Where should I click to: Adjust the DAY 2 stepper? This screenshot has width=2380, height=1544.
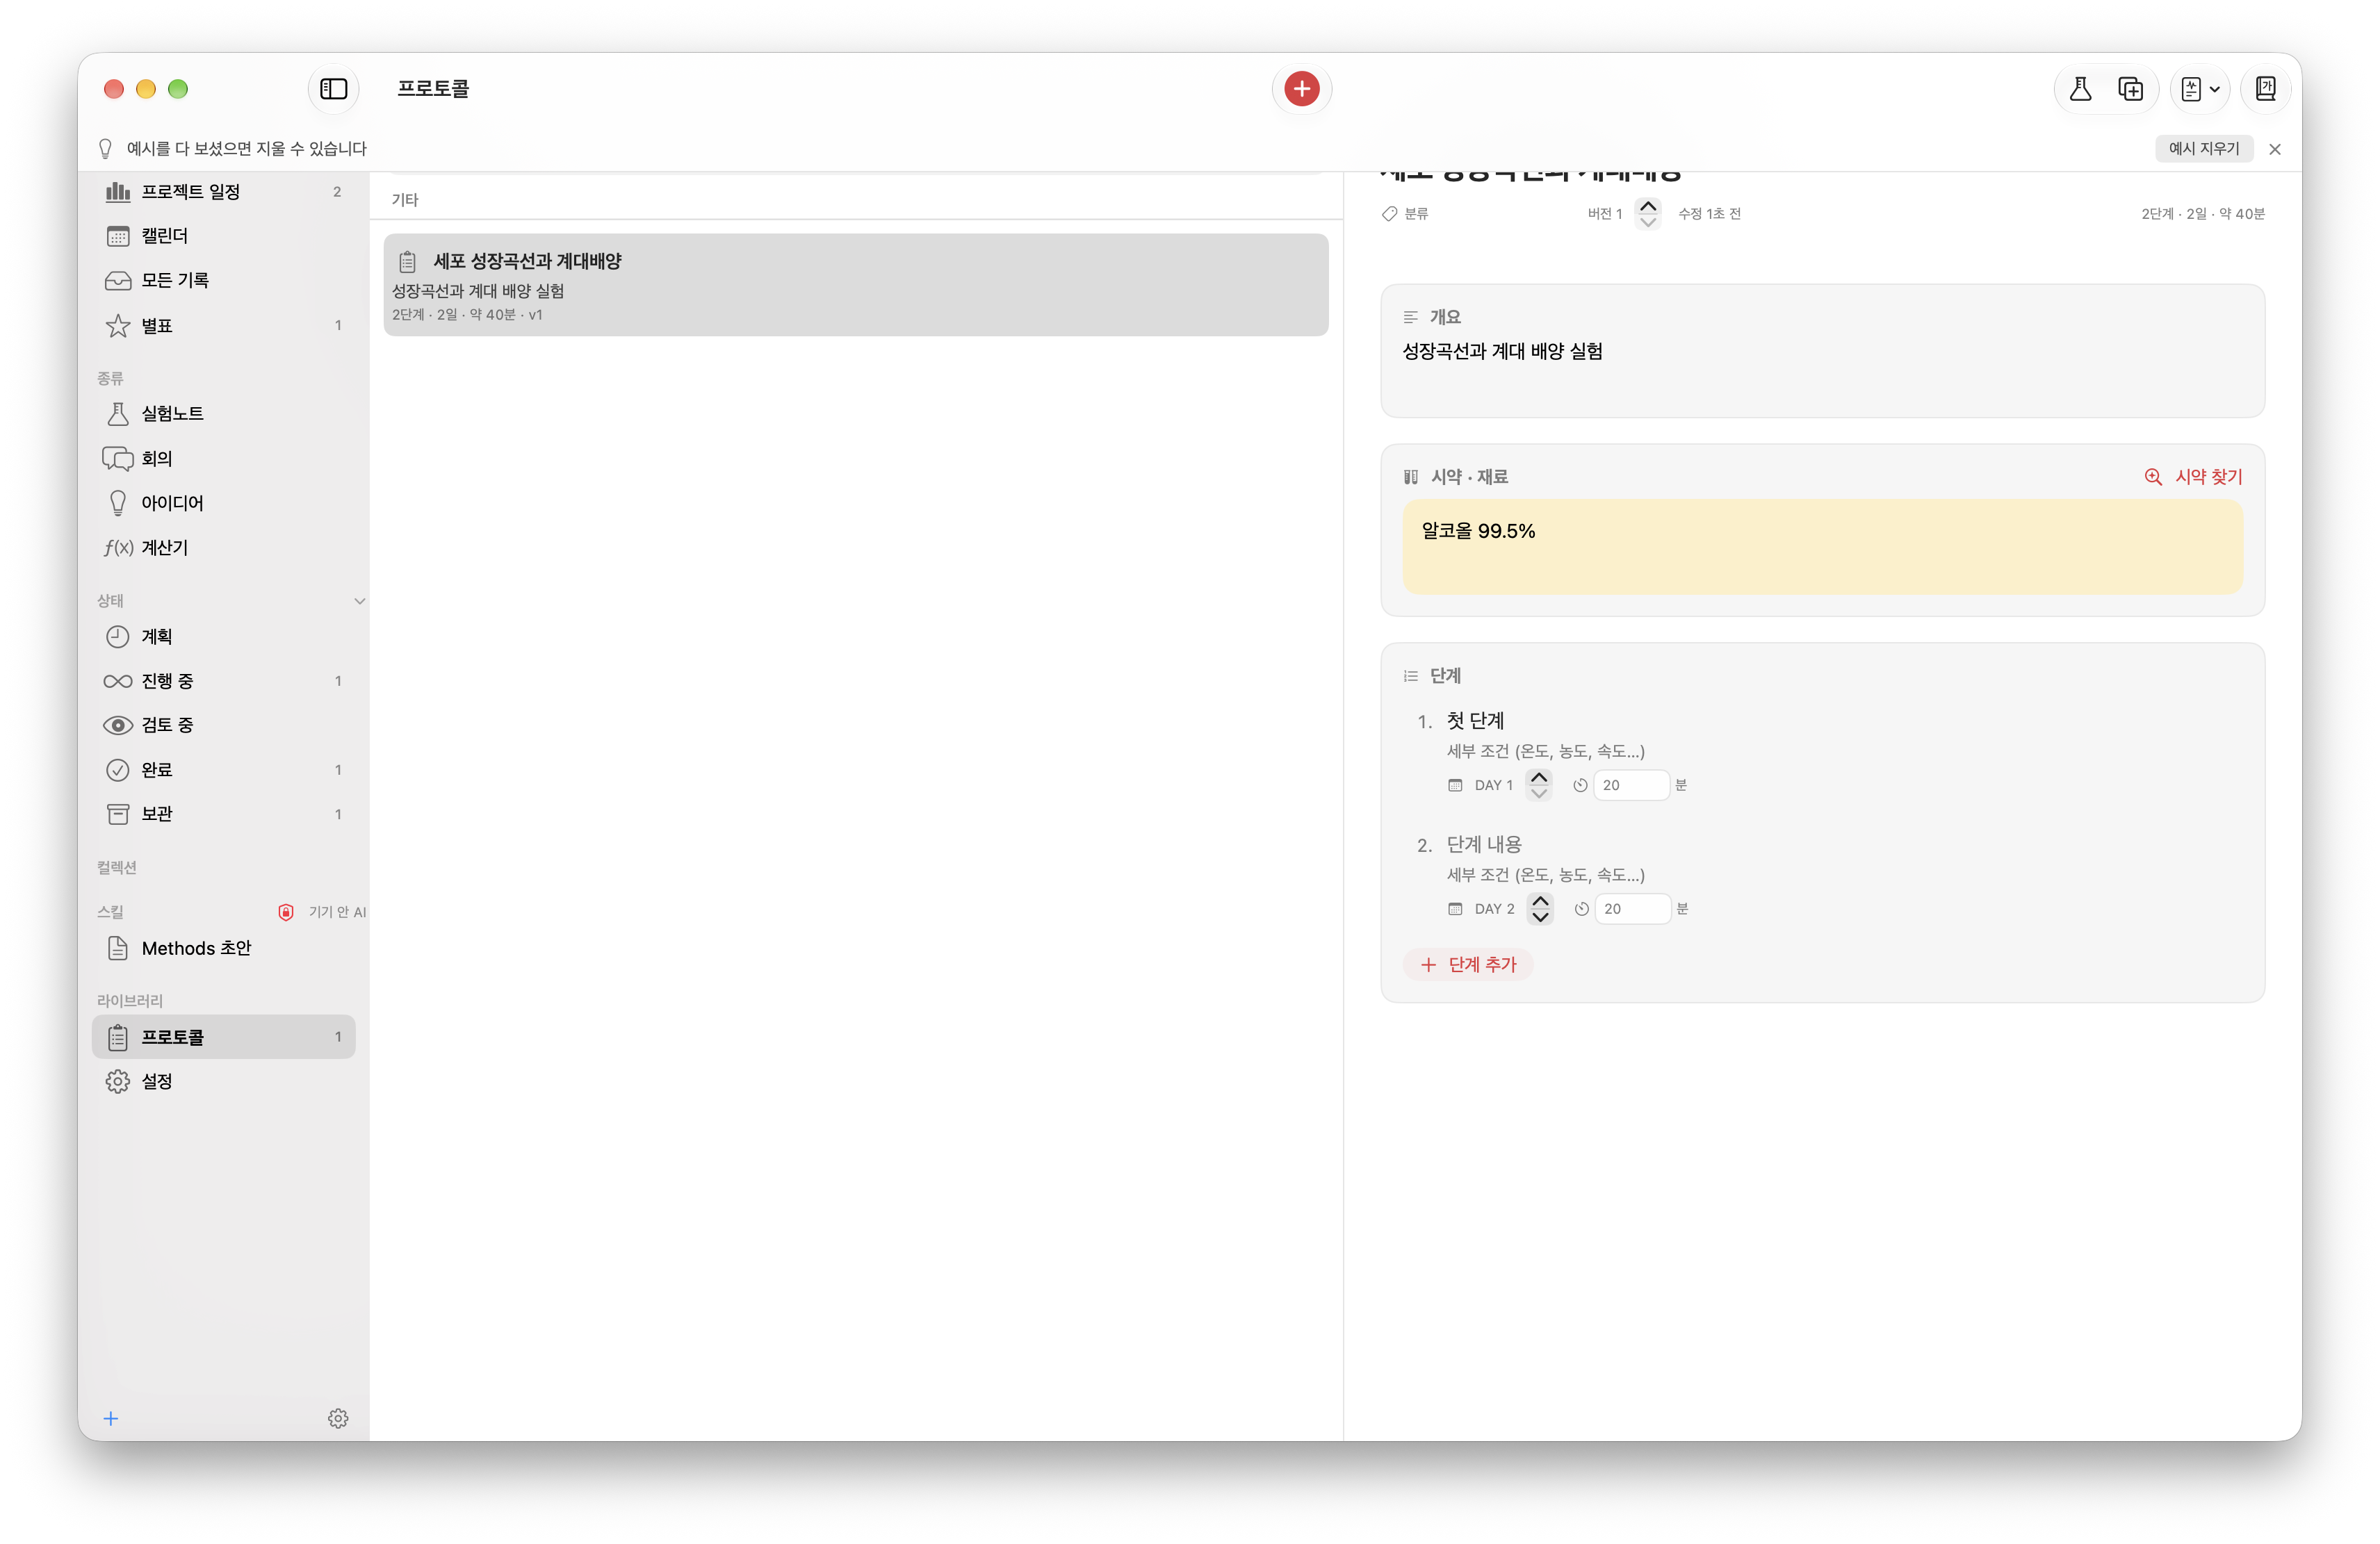click(1540, 909)
